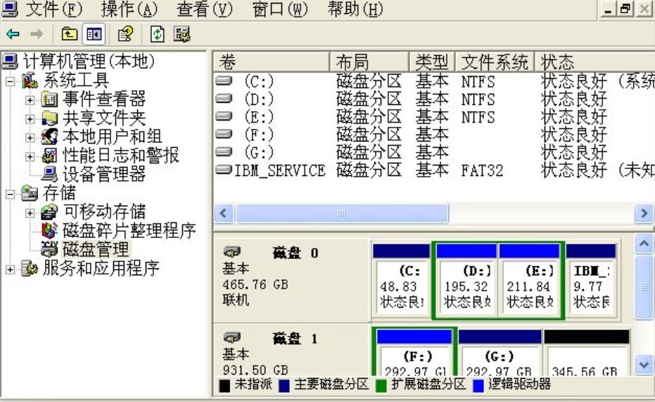Open the 操作(A) menu
This screenshot has width=655, height=402.
pyautogui.click(x=129, y=9)
